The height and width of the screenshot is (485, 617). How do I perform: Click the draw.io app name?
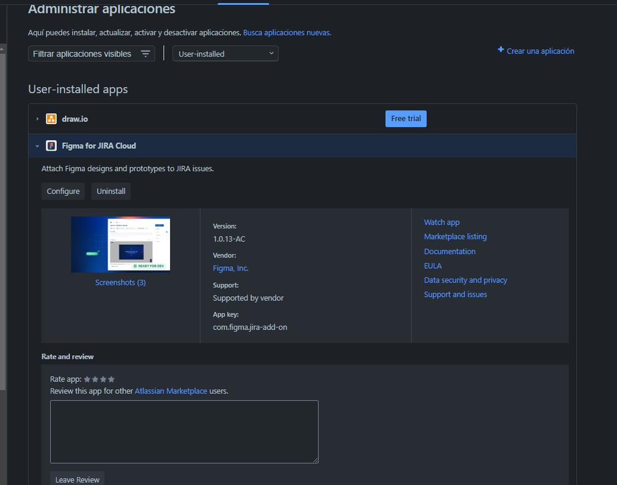75,119
